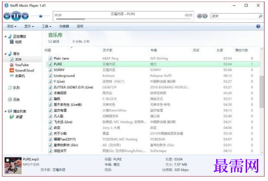Collapse the Playlists (播放列表) tree arrow
This screenshot has height=181, width=268.
coord(5,111)
